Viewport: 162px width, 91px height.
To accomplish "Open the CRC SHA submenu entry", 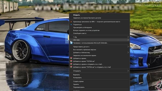I will (99, 40).
